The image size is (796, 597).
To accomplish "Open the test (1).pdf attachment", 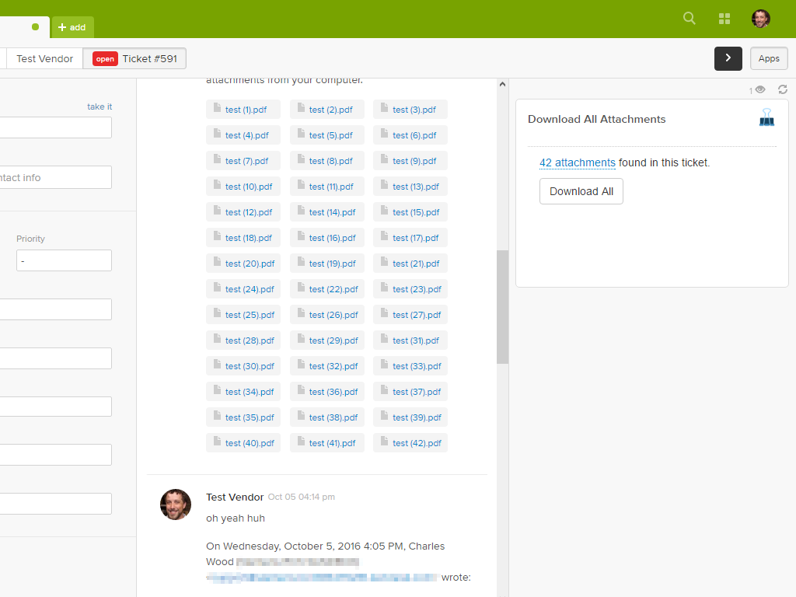I will (x=246, y=110).
